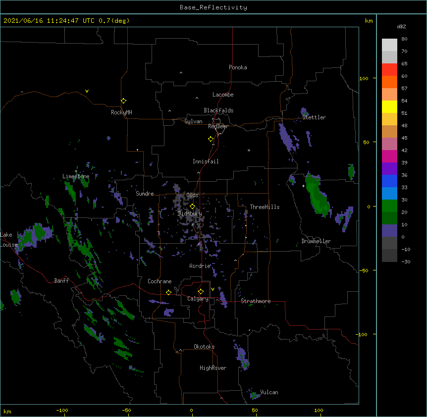
Task: Click the purple echo south of Stettler
Action: [287, 138]
